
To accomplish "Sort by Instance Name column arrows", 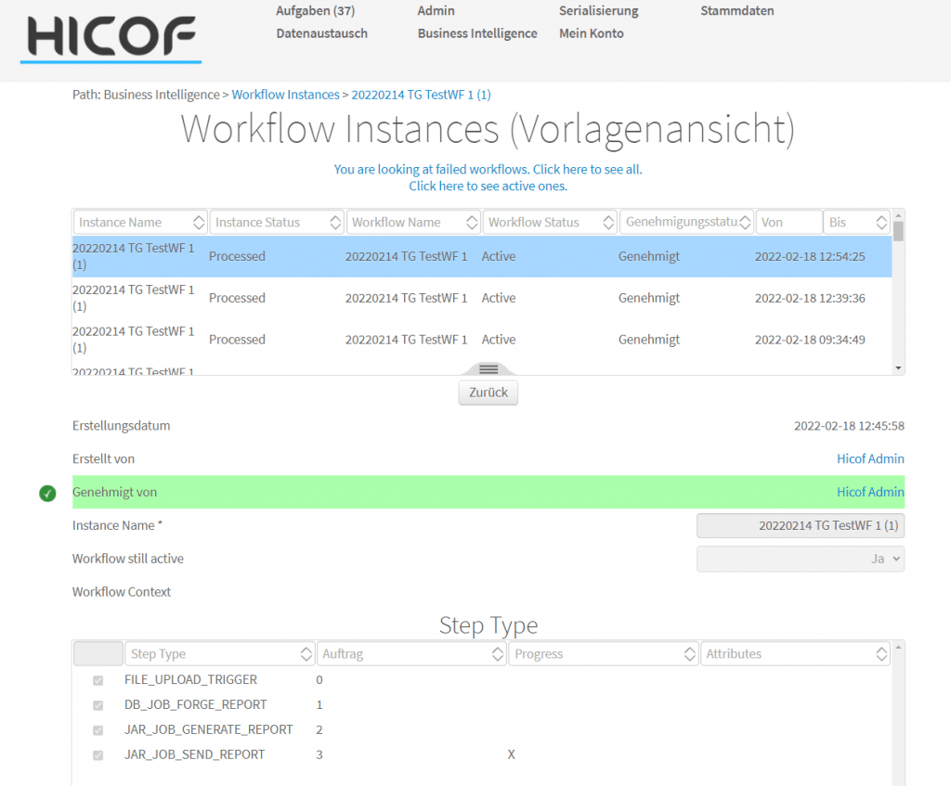I will click(199, 223).
